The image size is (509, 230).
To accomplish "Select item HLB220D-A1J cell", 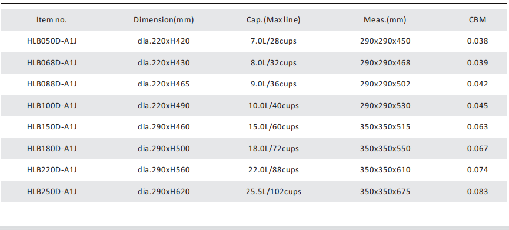I will pos(52,170).
